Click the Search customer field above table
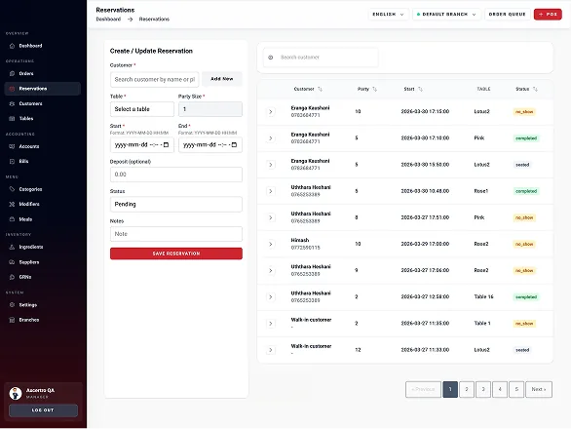This screenshot has width=571, height=429. point(321,58)
